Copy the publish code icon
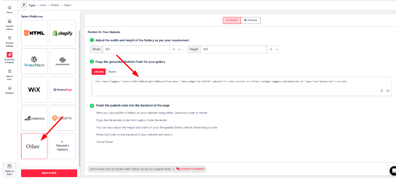Viewport: 396px width, 180px height. click(382, 91)
